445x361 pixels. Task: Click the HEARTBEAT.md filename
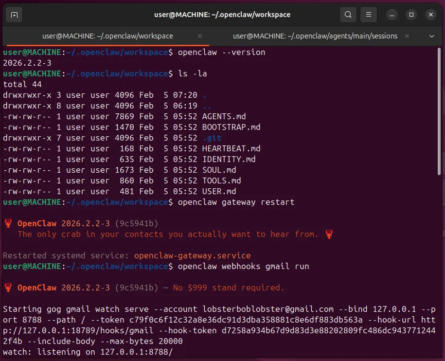tap(231, 149)
